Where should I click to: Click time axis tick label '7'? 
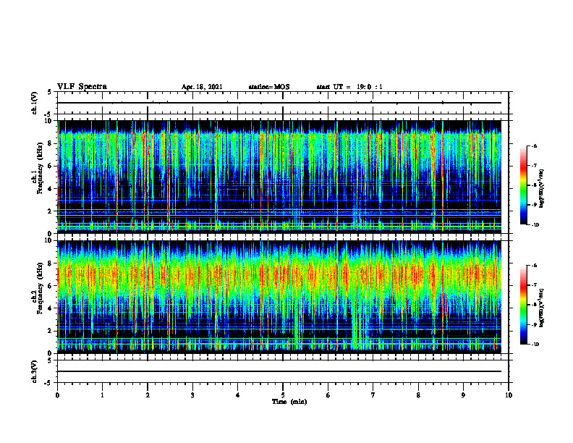click(373, 395)
